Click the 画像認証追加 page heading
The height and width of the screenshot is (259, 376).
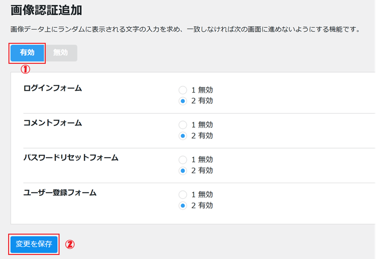point(46,11)
